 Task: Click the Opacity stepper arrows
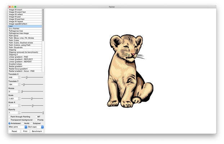(19, 113)
